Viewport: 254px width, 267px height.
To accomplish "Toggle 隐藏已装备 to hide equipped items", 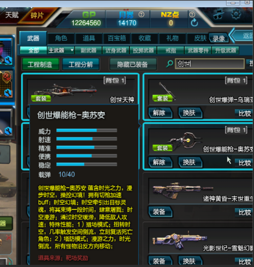I will point(133,64).
